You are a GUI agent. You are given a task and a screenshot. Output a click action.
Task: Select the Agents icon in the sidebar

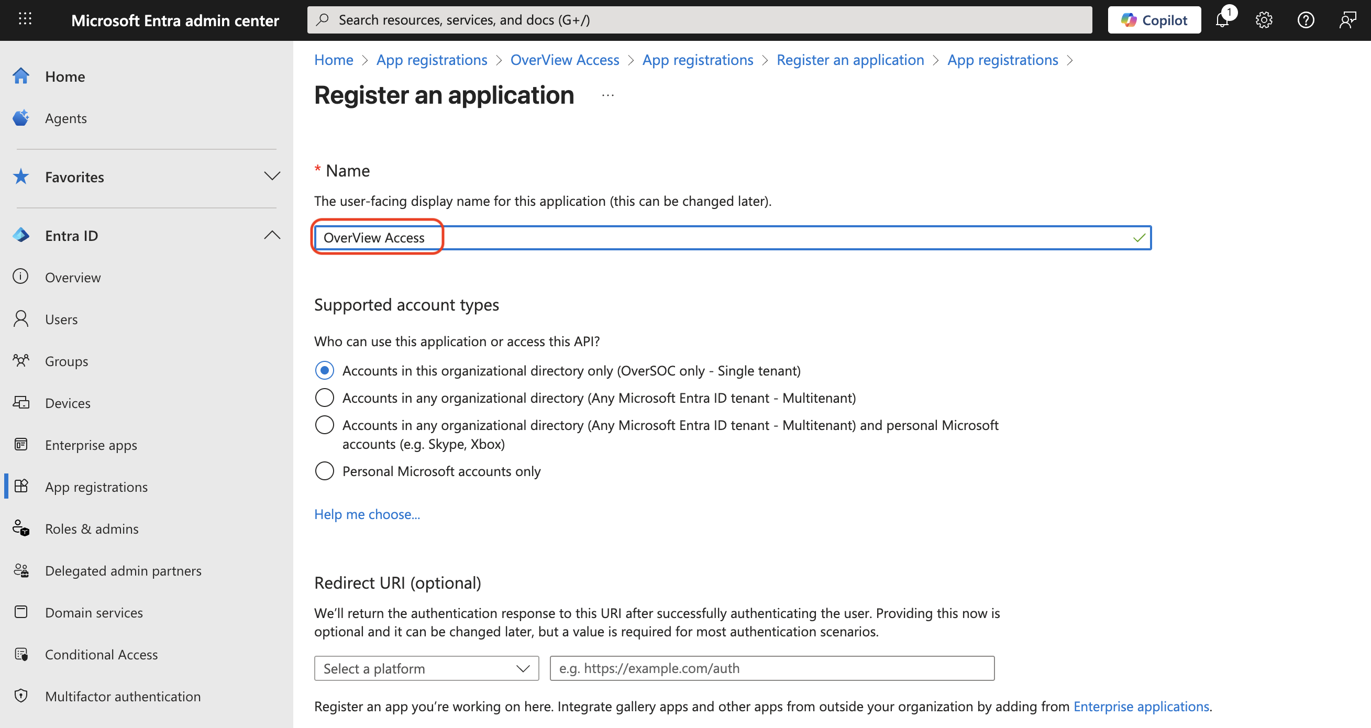[x=21, y=118]
